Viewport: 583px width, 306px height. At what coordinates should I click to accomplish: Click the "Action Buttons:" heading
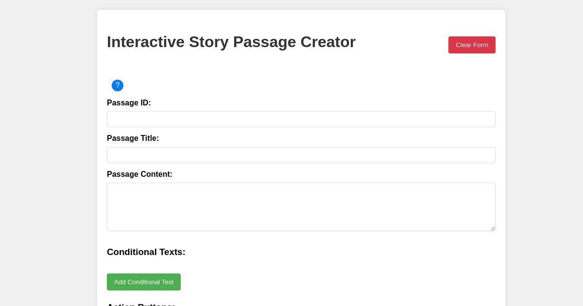coord(140,305)
